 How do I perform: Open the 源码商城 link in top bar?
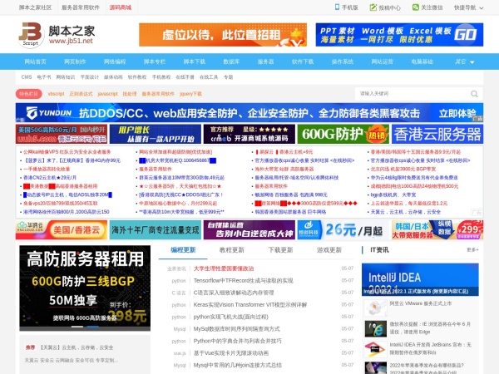click(x=121, y=7)
